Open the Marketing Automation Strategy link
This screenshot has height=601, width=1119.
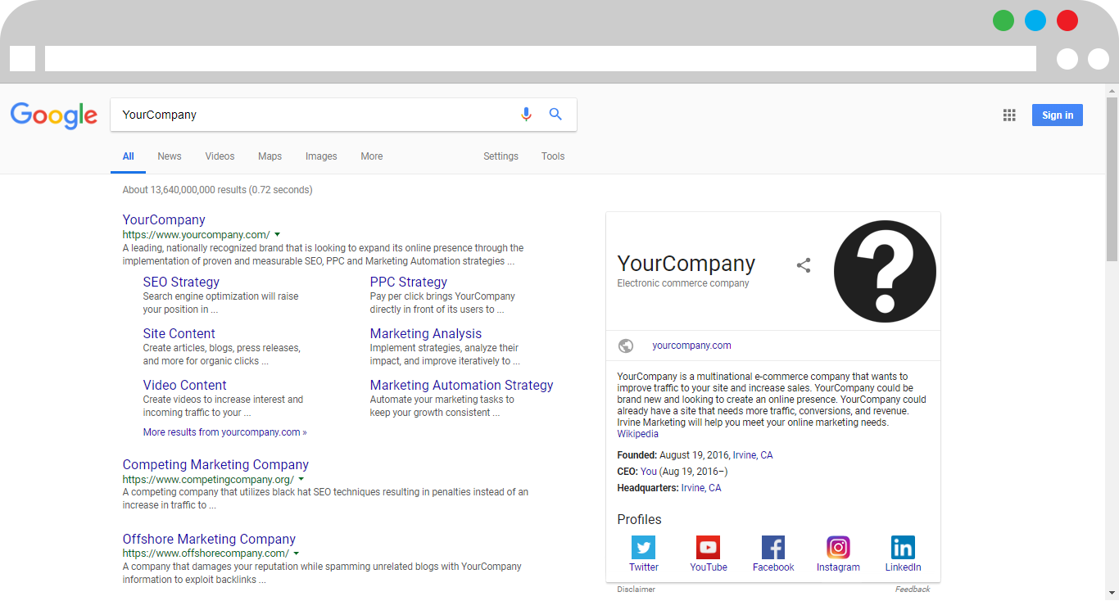tap(461, 385)
